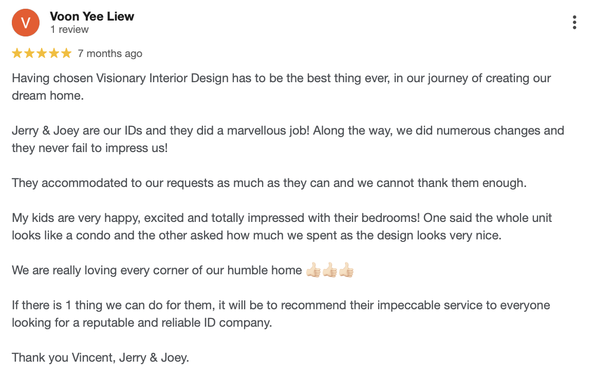Click the last thumbs-up emoji
This screenshot has height=375, width=597.
click(346, 270)
